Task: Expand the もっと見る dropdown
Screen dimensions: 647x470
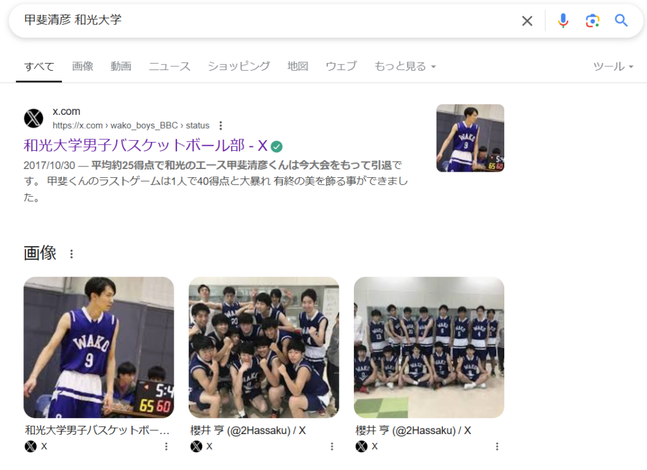Action: click(x=405, y=66)
